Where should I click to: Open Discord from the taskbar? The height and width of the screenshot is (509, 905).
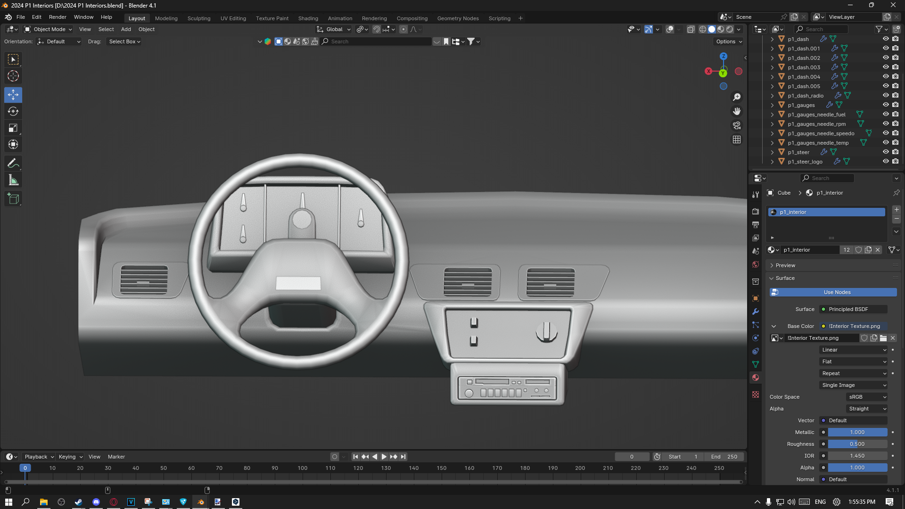click(x=96, y=502)
